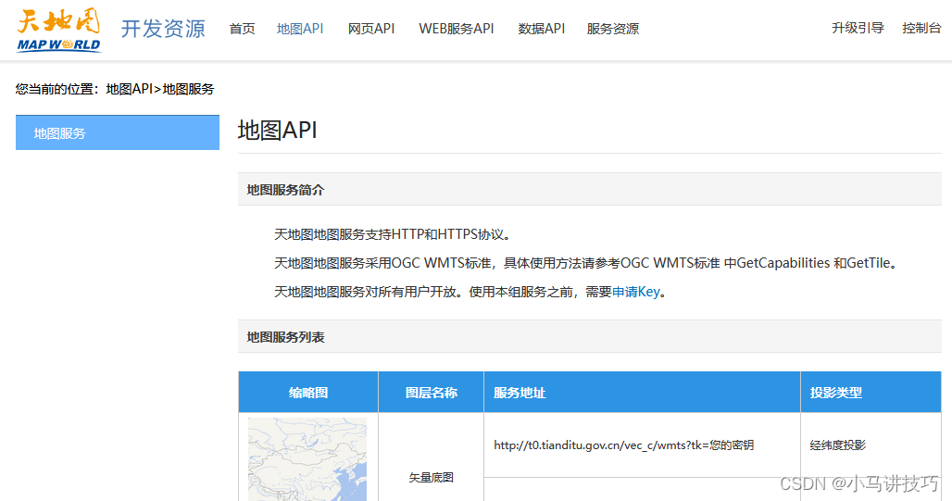Open the 首页 nav item
The height and width of the screenshot is (501, 952).
click(x=242, y=29)
